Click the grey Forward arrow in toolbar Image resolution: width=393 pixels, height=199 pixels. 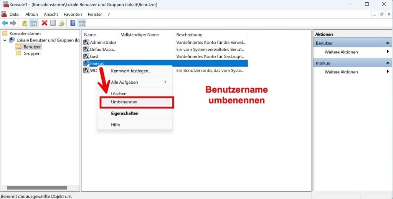click(13, 23)
